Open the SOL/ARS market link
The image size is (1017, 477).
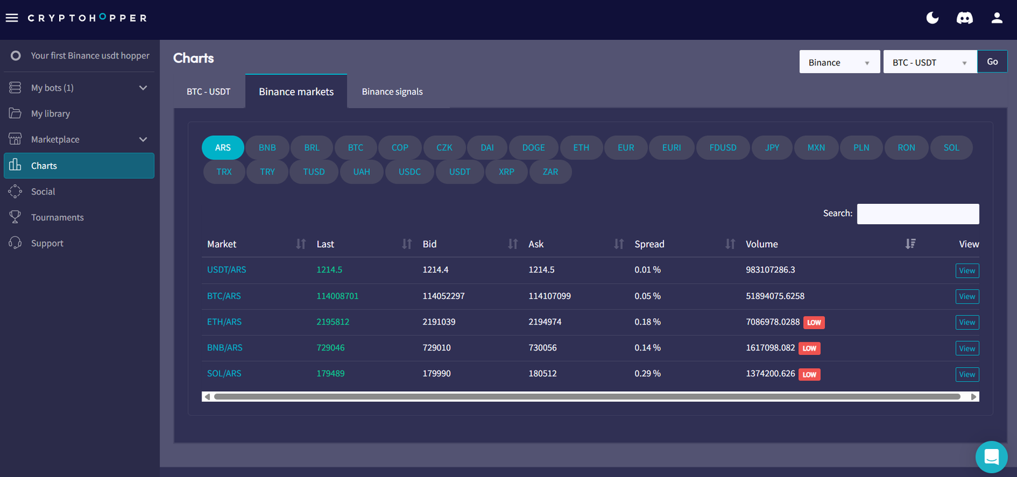pyautogui.click(x=224, y=373)
